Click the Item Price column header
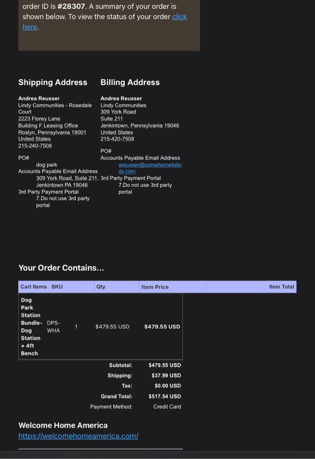Image resolution: width=315 pixels, height=459 pixels. coord(155,287)
